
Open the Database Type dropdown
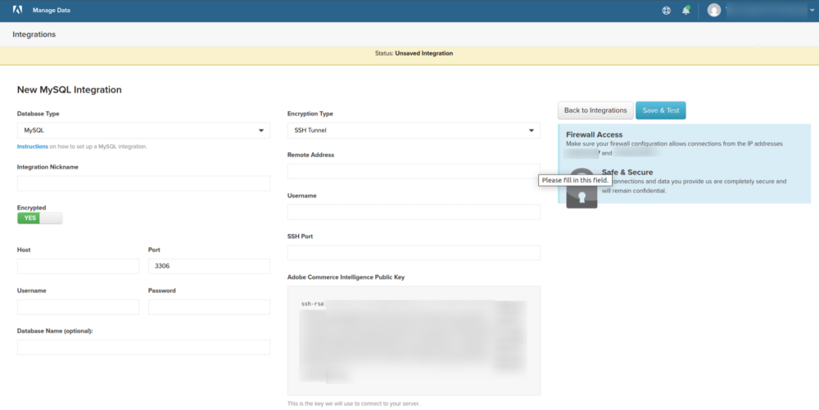143,130
